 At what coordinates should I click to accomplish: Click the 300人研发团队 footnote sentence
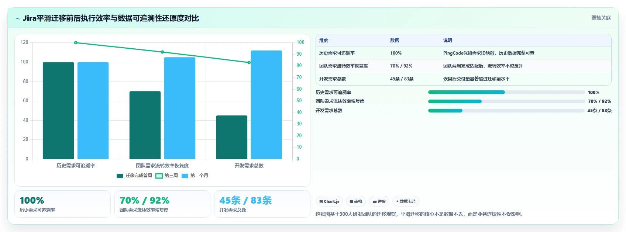pos(420,214)
